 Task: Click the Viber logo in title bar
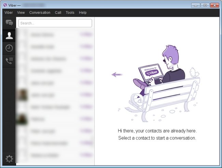point(5,5)
